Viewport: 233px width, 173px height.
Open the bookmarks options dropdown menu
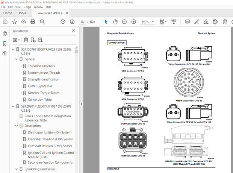[16, 40]
